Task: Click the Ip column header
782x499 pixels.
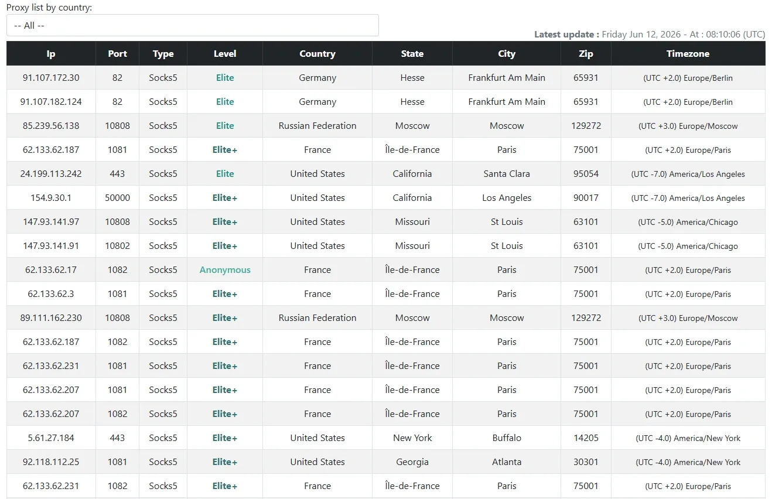Action: [x=51, y=53]
